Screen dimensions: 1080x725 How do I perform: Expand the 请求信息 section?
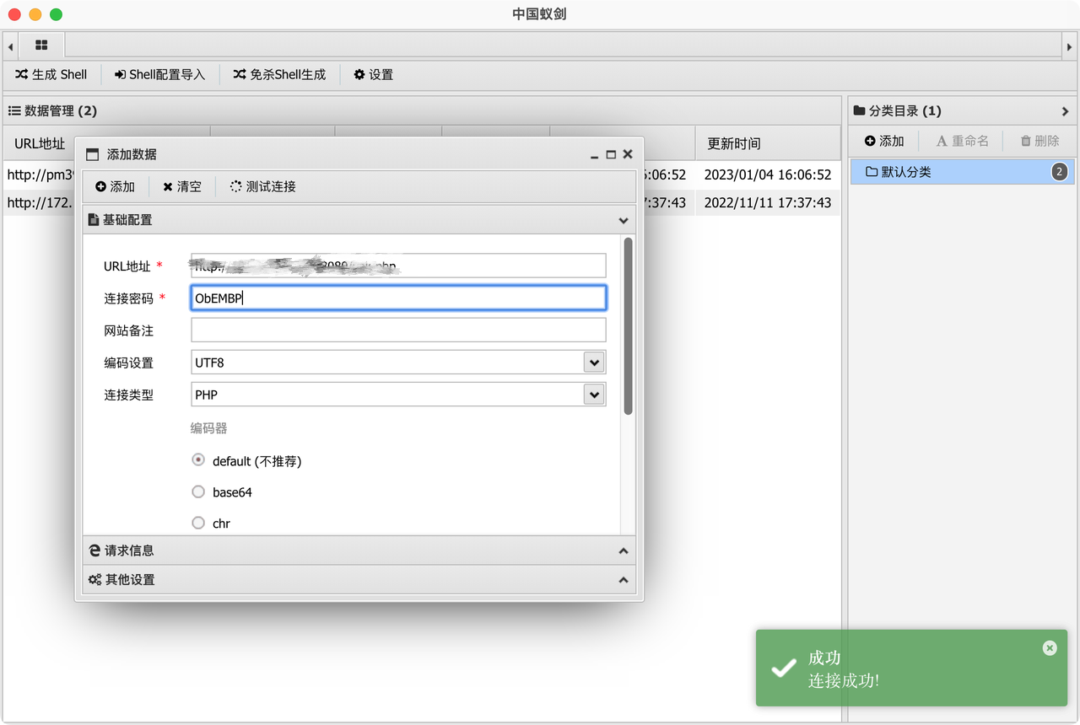point(359,550)
